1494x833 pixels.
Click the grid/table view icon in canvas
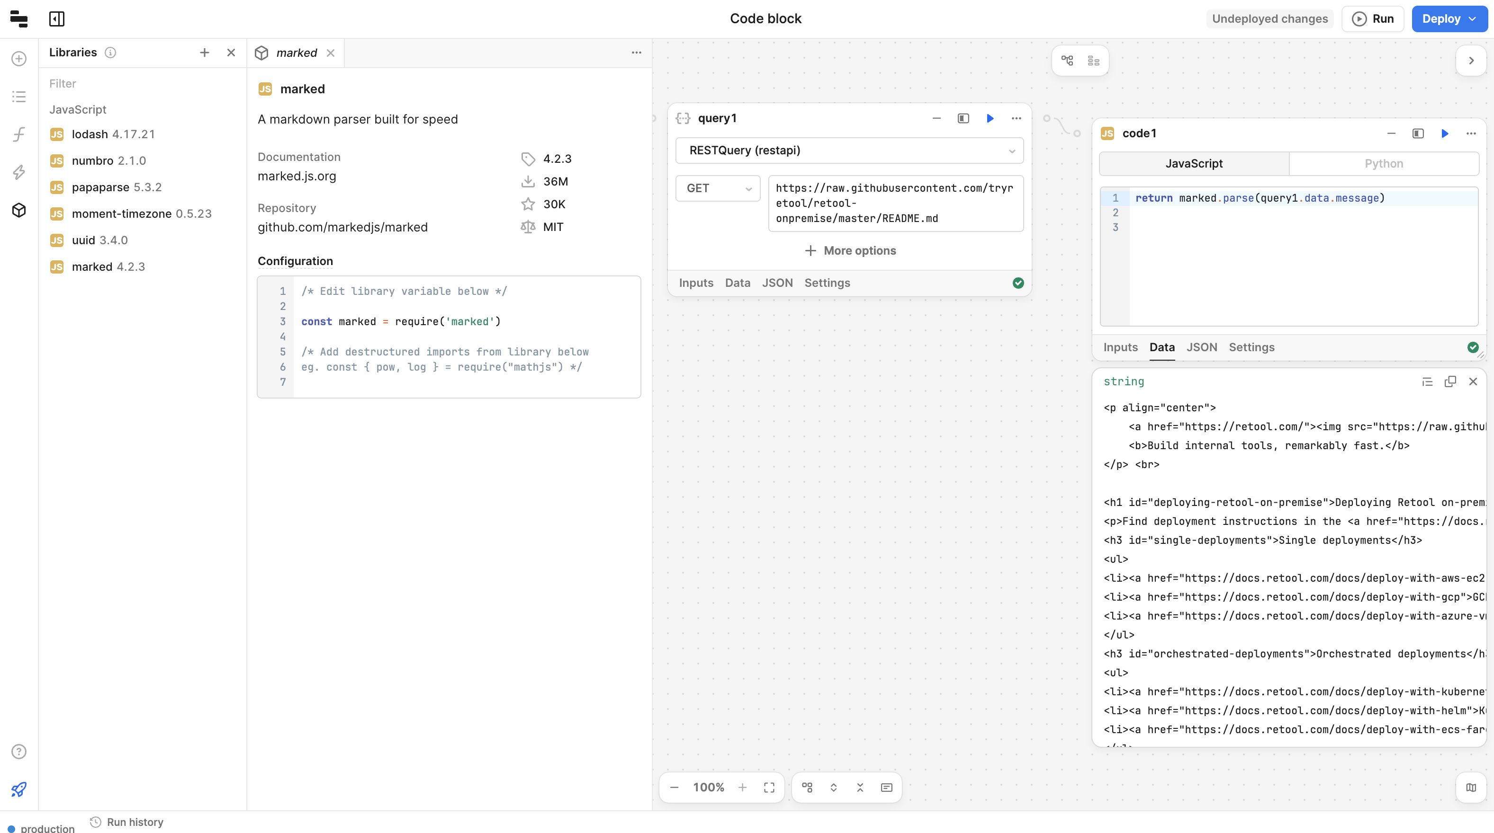(1093, 61)
